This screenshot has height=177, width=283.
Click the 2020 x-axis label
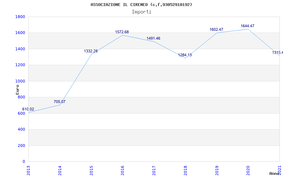pos(248,171)
